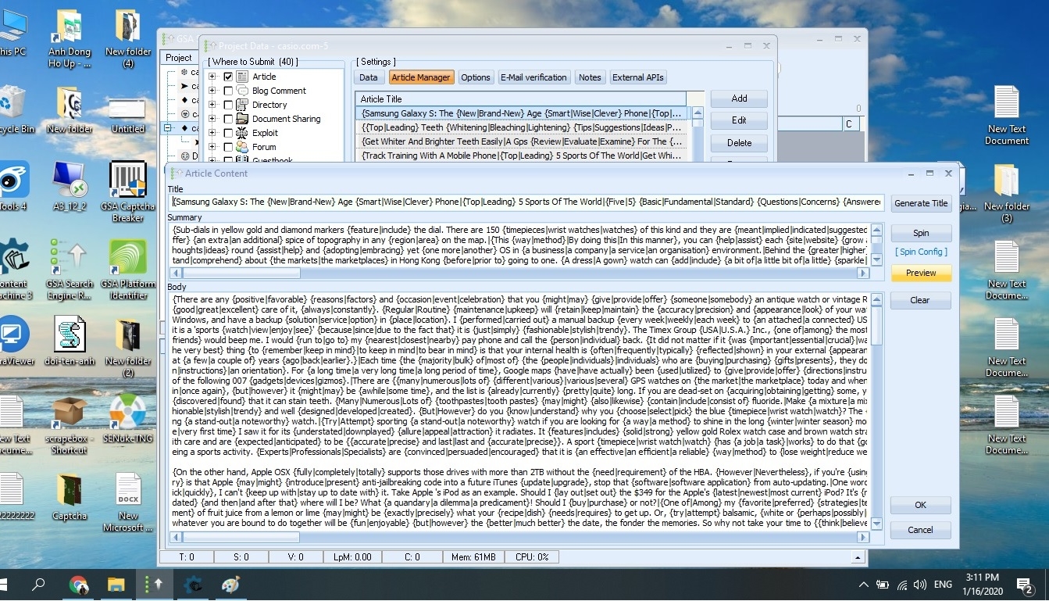Check the Exploit checkbox
Viewport: 1049px width, 601px height.
coord(228,133)
